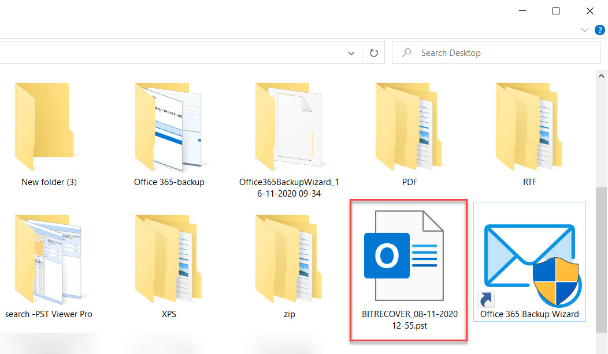Click the vertical scrollbar thumb

pyautogui.click(x=601, y=259)
